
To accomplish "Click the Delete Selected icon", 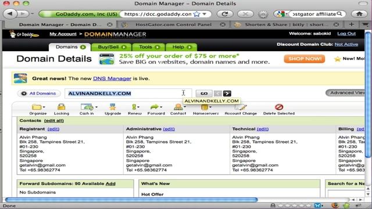I will tap(279, 109).
